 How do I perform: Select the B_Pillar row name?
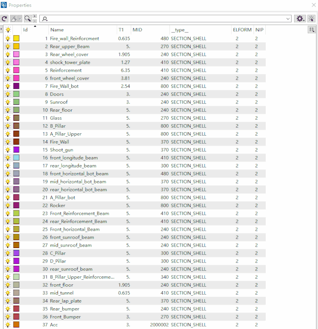pos(59,126)
